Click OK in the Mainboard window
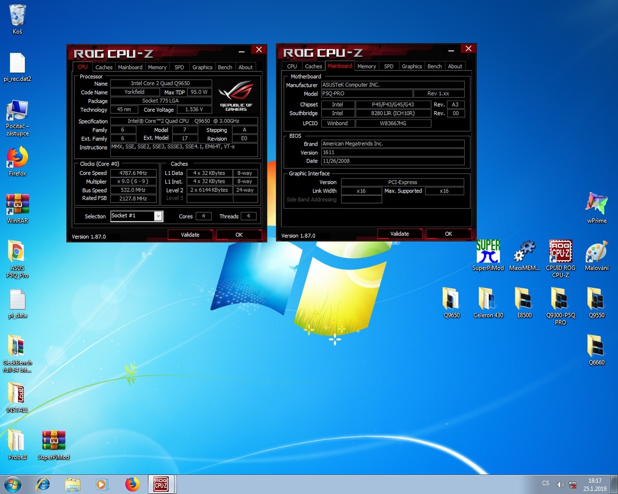This screenshot has width=618, height=494. click(x=449, y=234)
